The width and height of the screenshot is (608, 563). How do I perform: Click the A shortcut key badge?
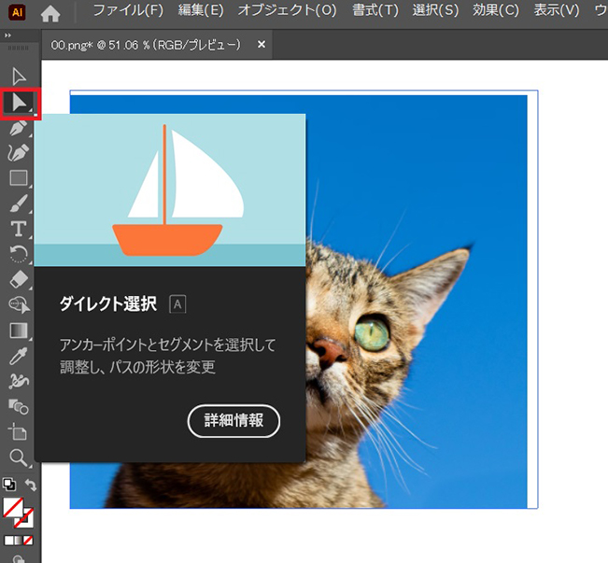[x=177, y=304]
